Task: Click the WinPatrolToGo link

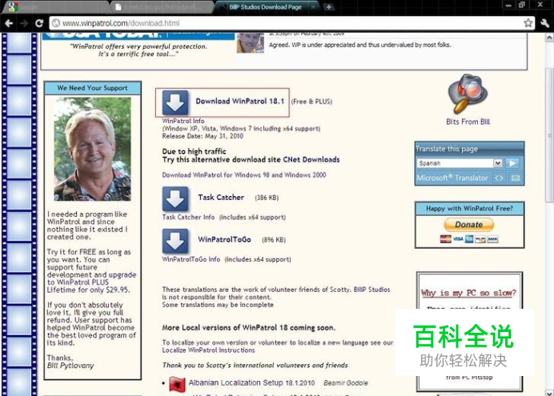Action: tap(224, 239)
